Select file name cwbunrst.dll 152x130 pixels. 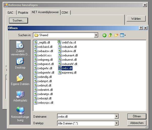[69, 60]
